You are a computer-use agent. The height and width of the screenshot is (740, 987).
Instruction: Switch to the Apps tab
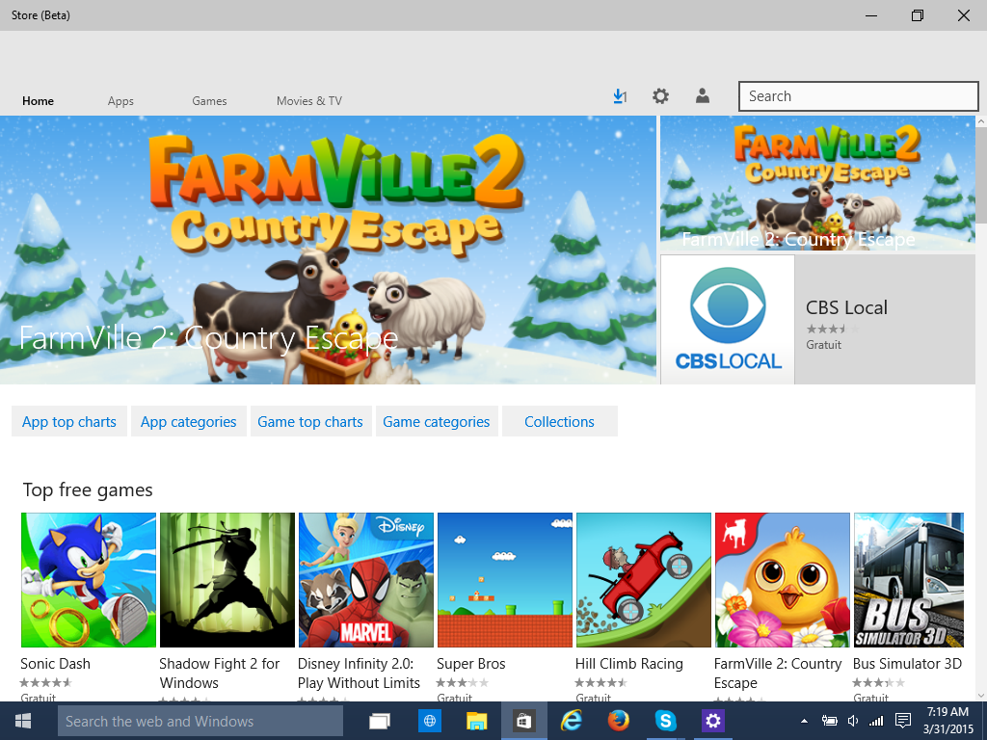pyautogui.click(x=120, y=100)
